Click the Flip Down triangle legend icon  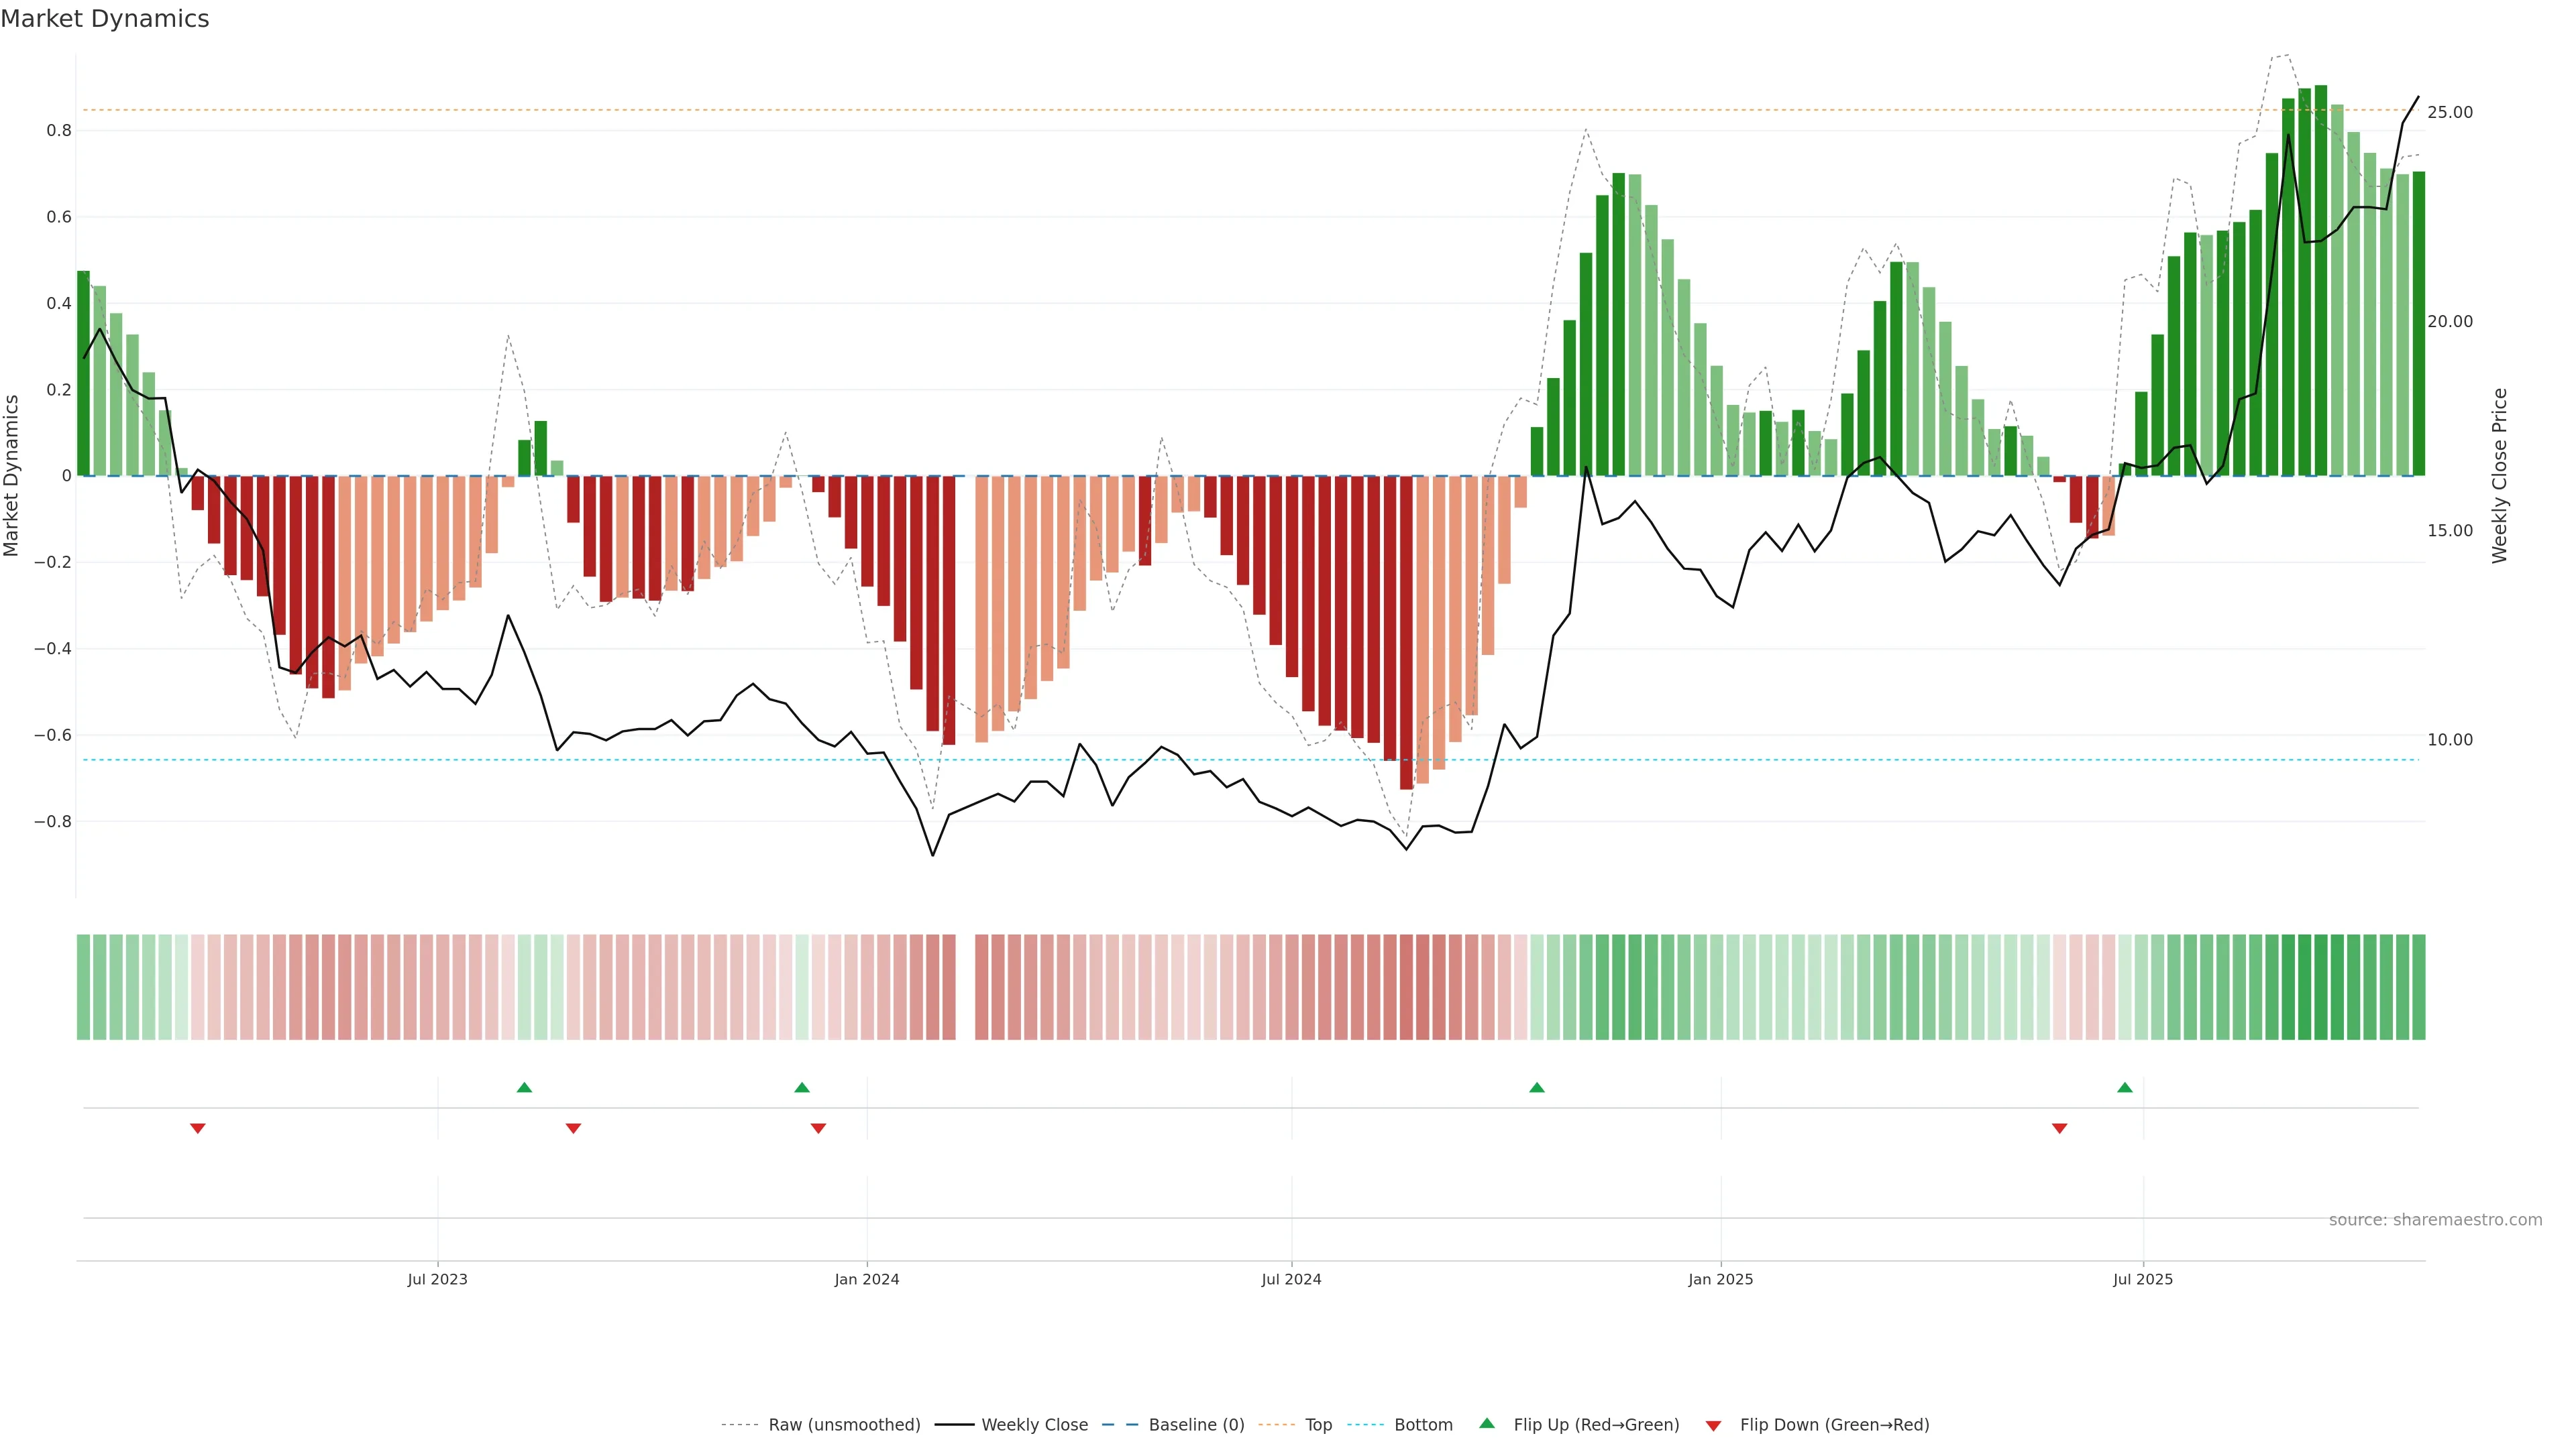click(x=1713, y=1425)
